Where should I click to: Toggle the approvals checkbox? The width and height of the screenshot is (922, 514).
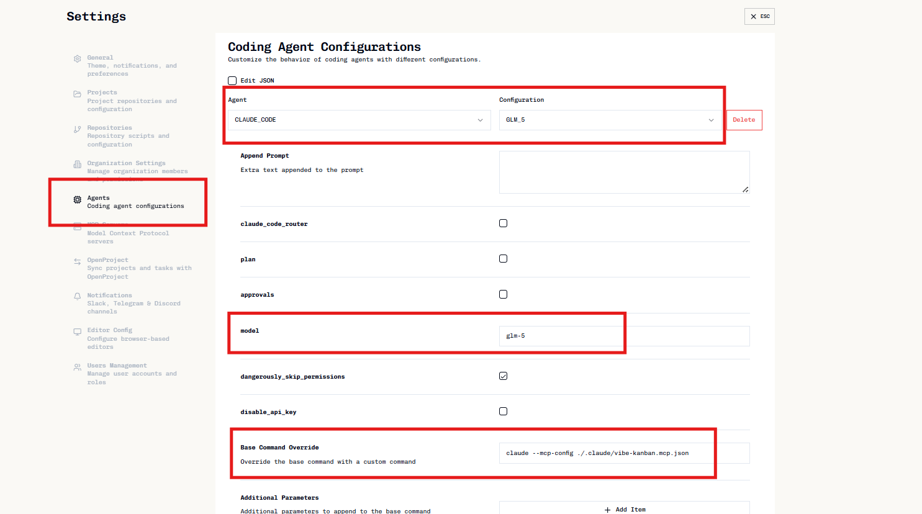click(503, 294)
